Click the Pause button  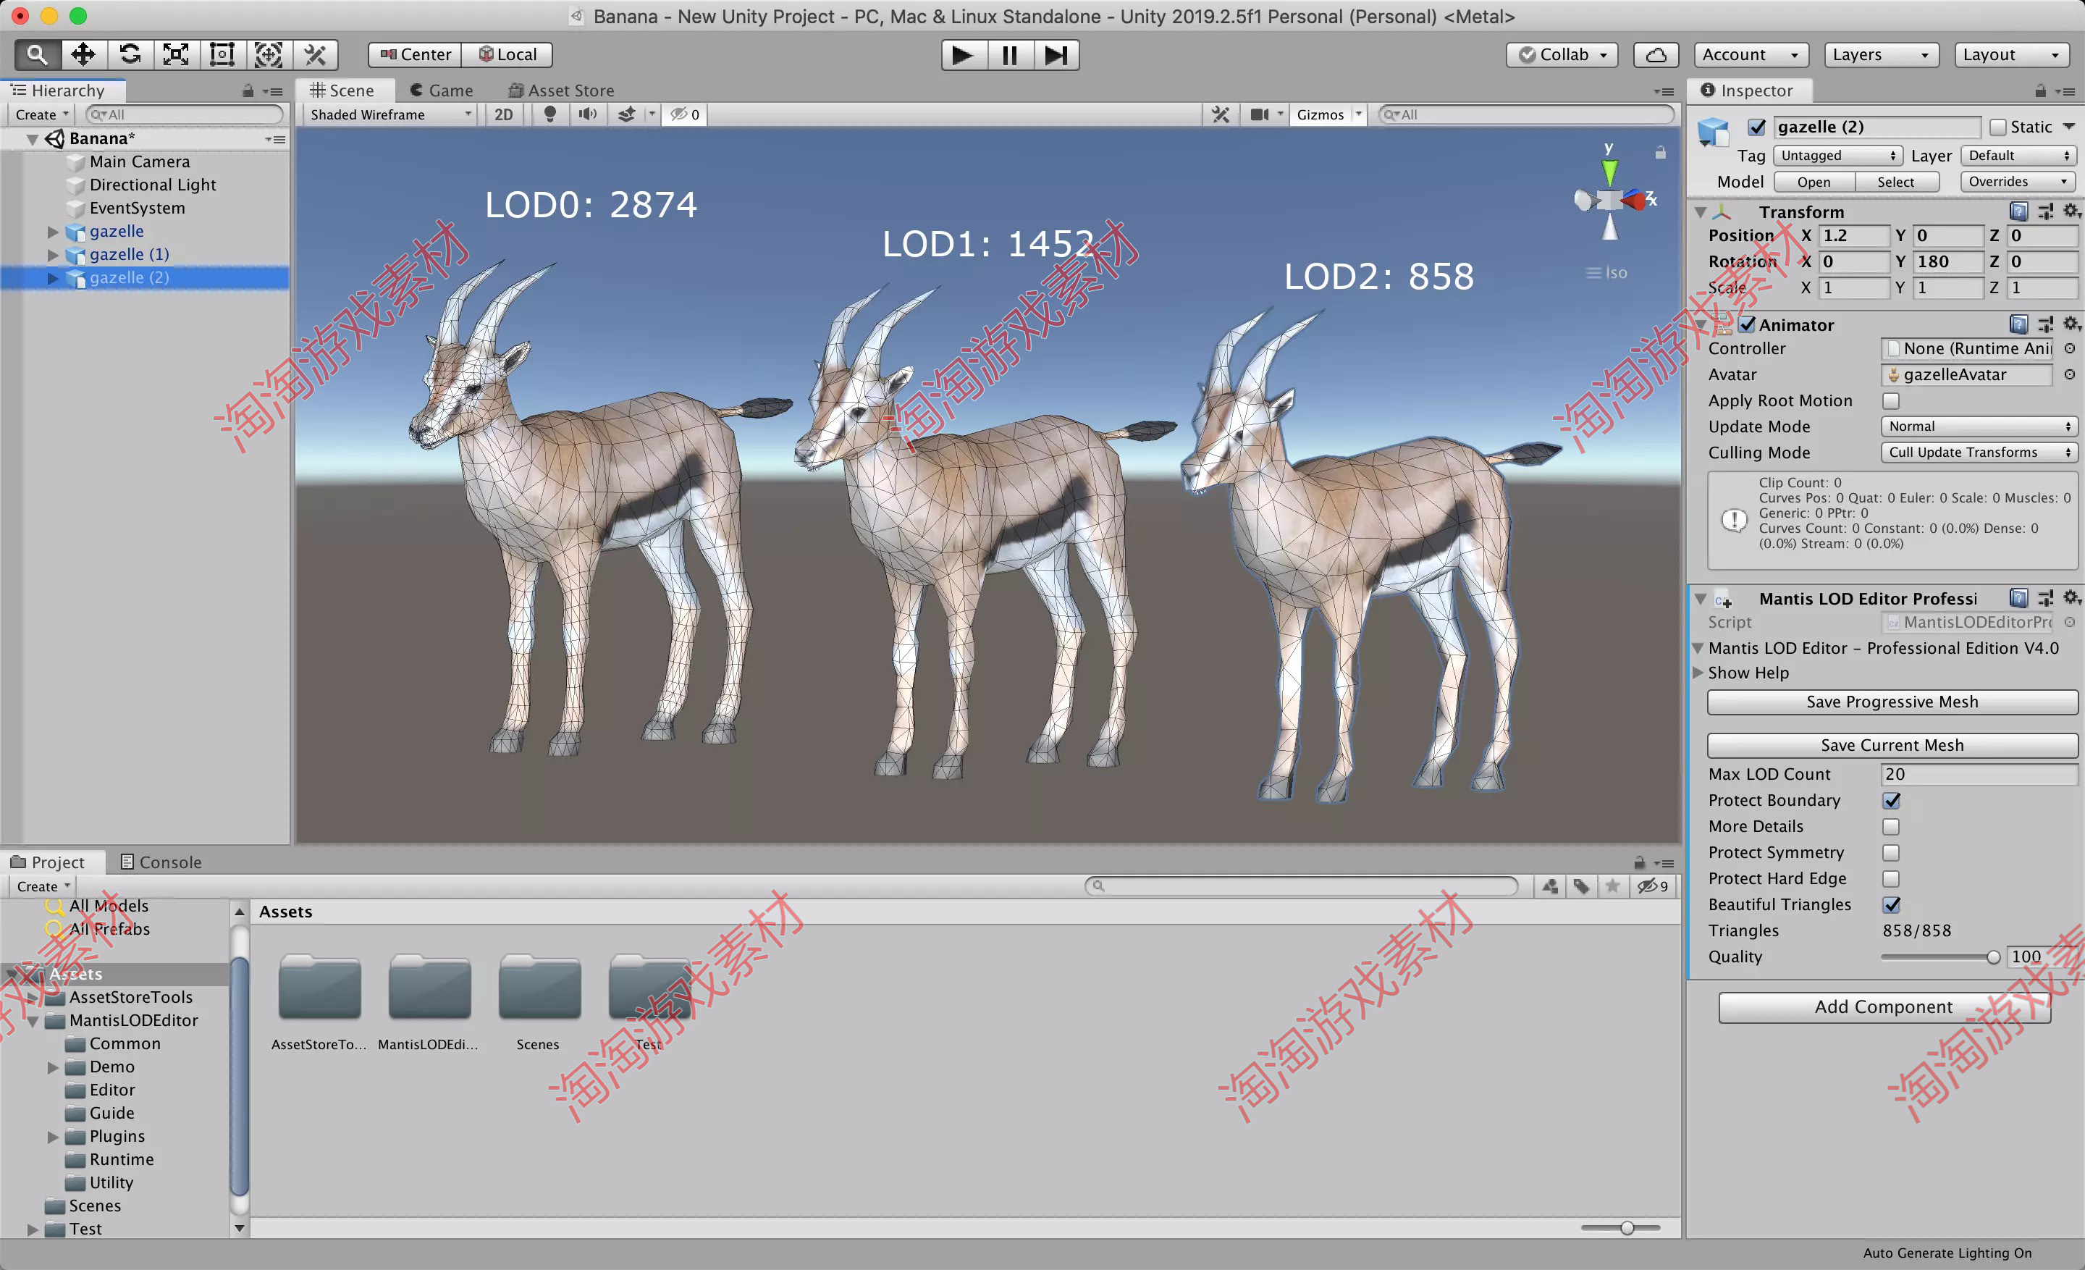click(x=1009, y=55)
